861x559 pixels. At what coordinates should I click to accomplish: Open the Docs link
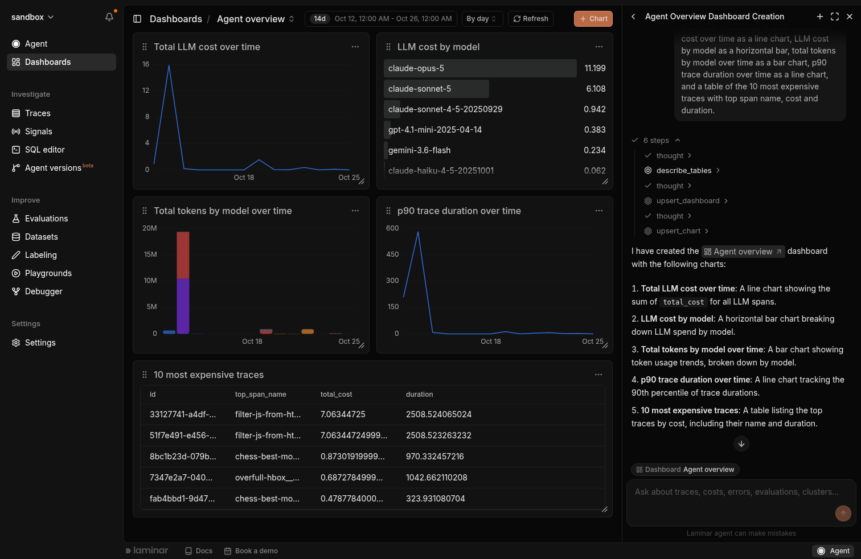coord(199,551)
